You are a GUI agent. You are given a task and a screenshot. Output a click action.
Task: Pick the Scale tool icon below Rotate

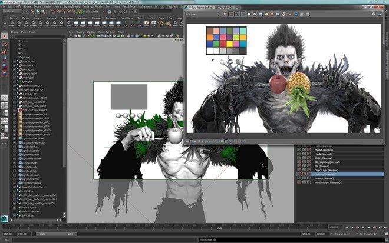[x=5, y=73]
